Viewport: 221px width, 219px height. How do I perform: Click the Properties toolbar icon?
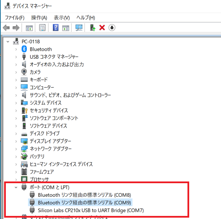pos(42,28)
